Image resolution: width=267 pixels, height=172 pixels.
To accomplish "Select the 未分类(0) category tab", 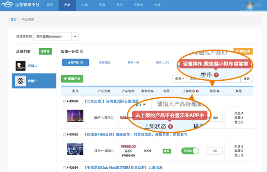I will tap(104, 63).
